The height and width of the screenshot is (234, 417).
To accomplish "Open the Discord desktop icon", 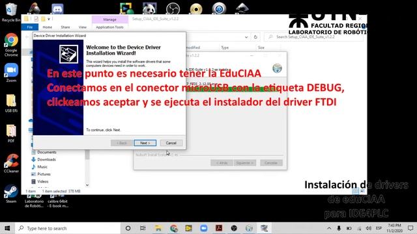I will pyautogui.click(x=57, y=8).
